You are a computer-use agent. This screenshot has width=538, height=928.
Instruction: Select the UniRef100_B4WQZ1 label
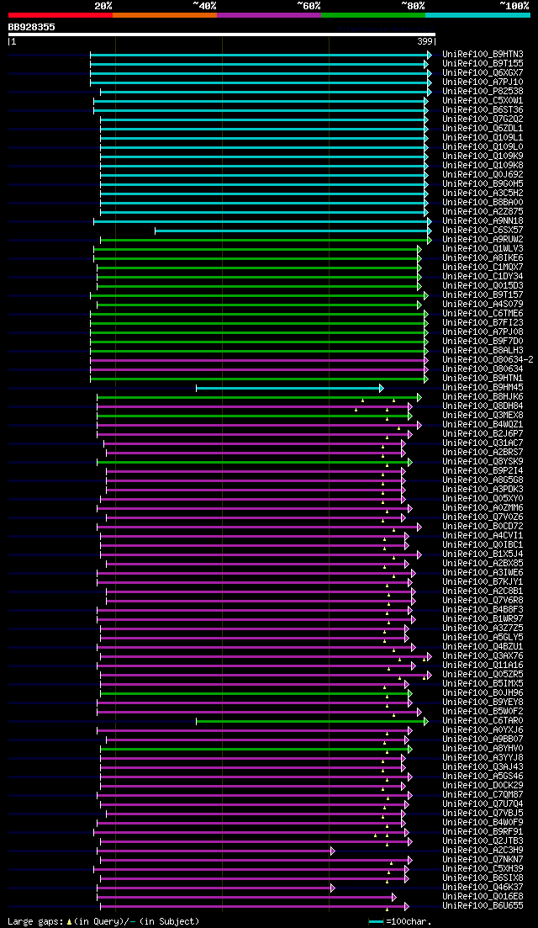tap(483, 424)
